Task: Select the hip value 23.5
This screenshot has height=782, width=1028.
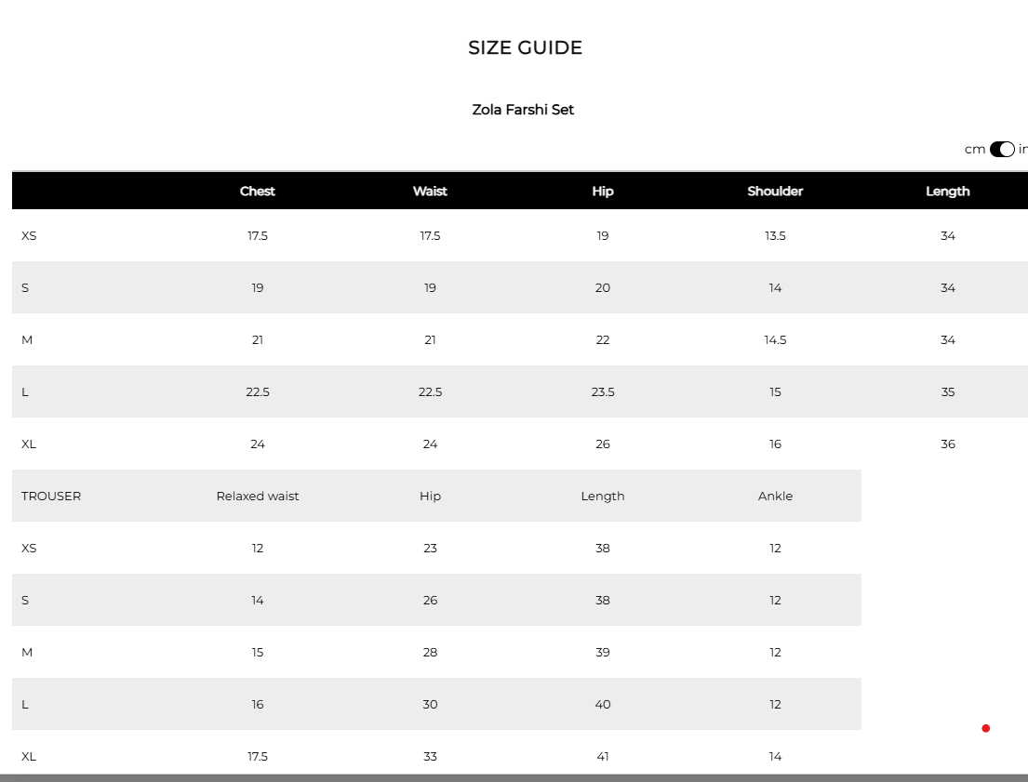Action: [603, 392]
